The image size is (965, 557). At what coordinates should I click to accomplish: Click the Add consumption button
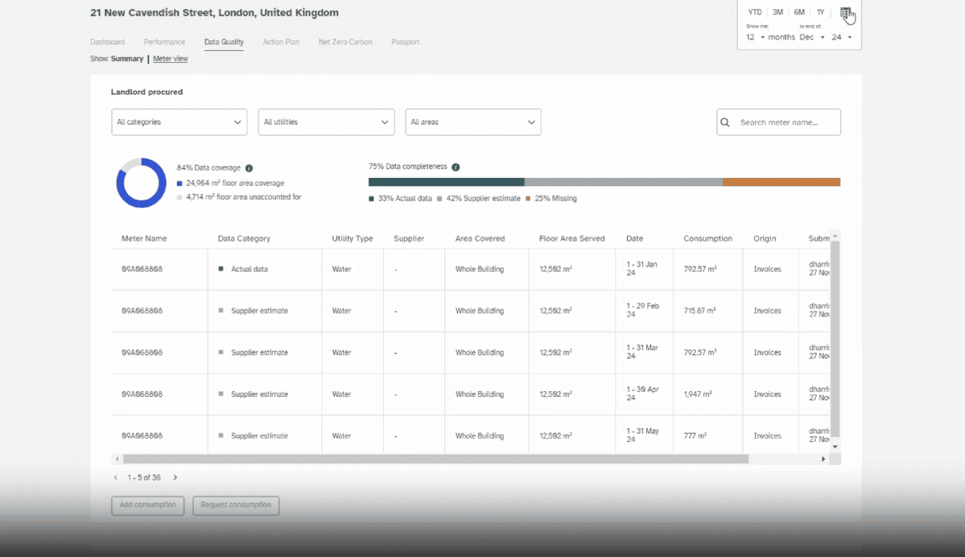click(x=148, y=505)
